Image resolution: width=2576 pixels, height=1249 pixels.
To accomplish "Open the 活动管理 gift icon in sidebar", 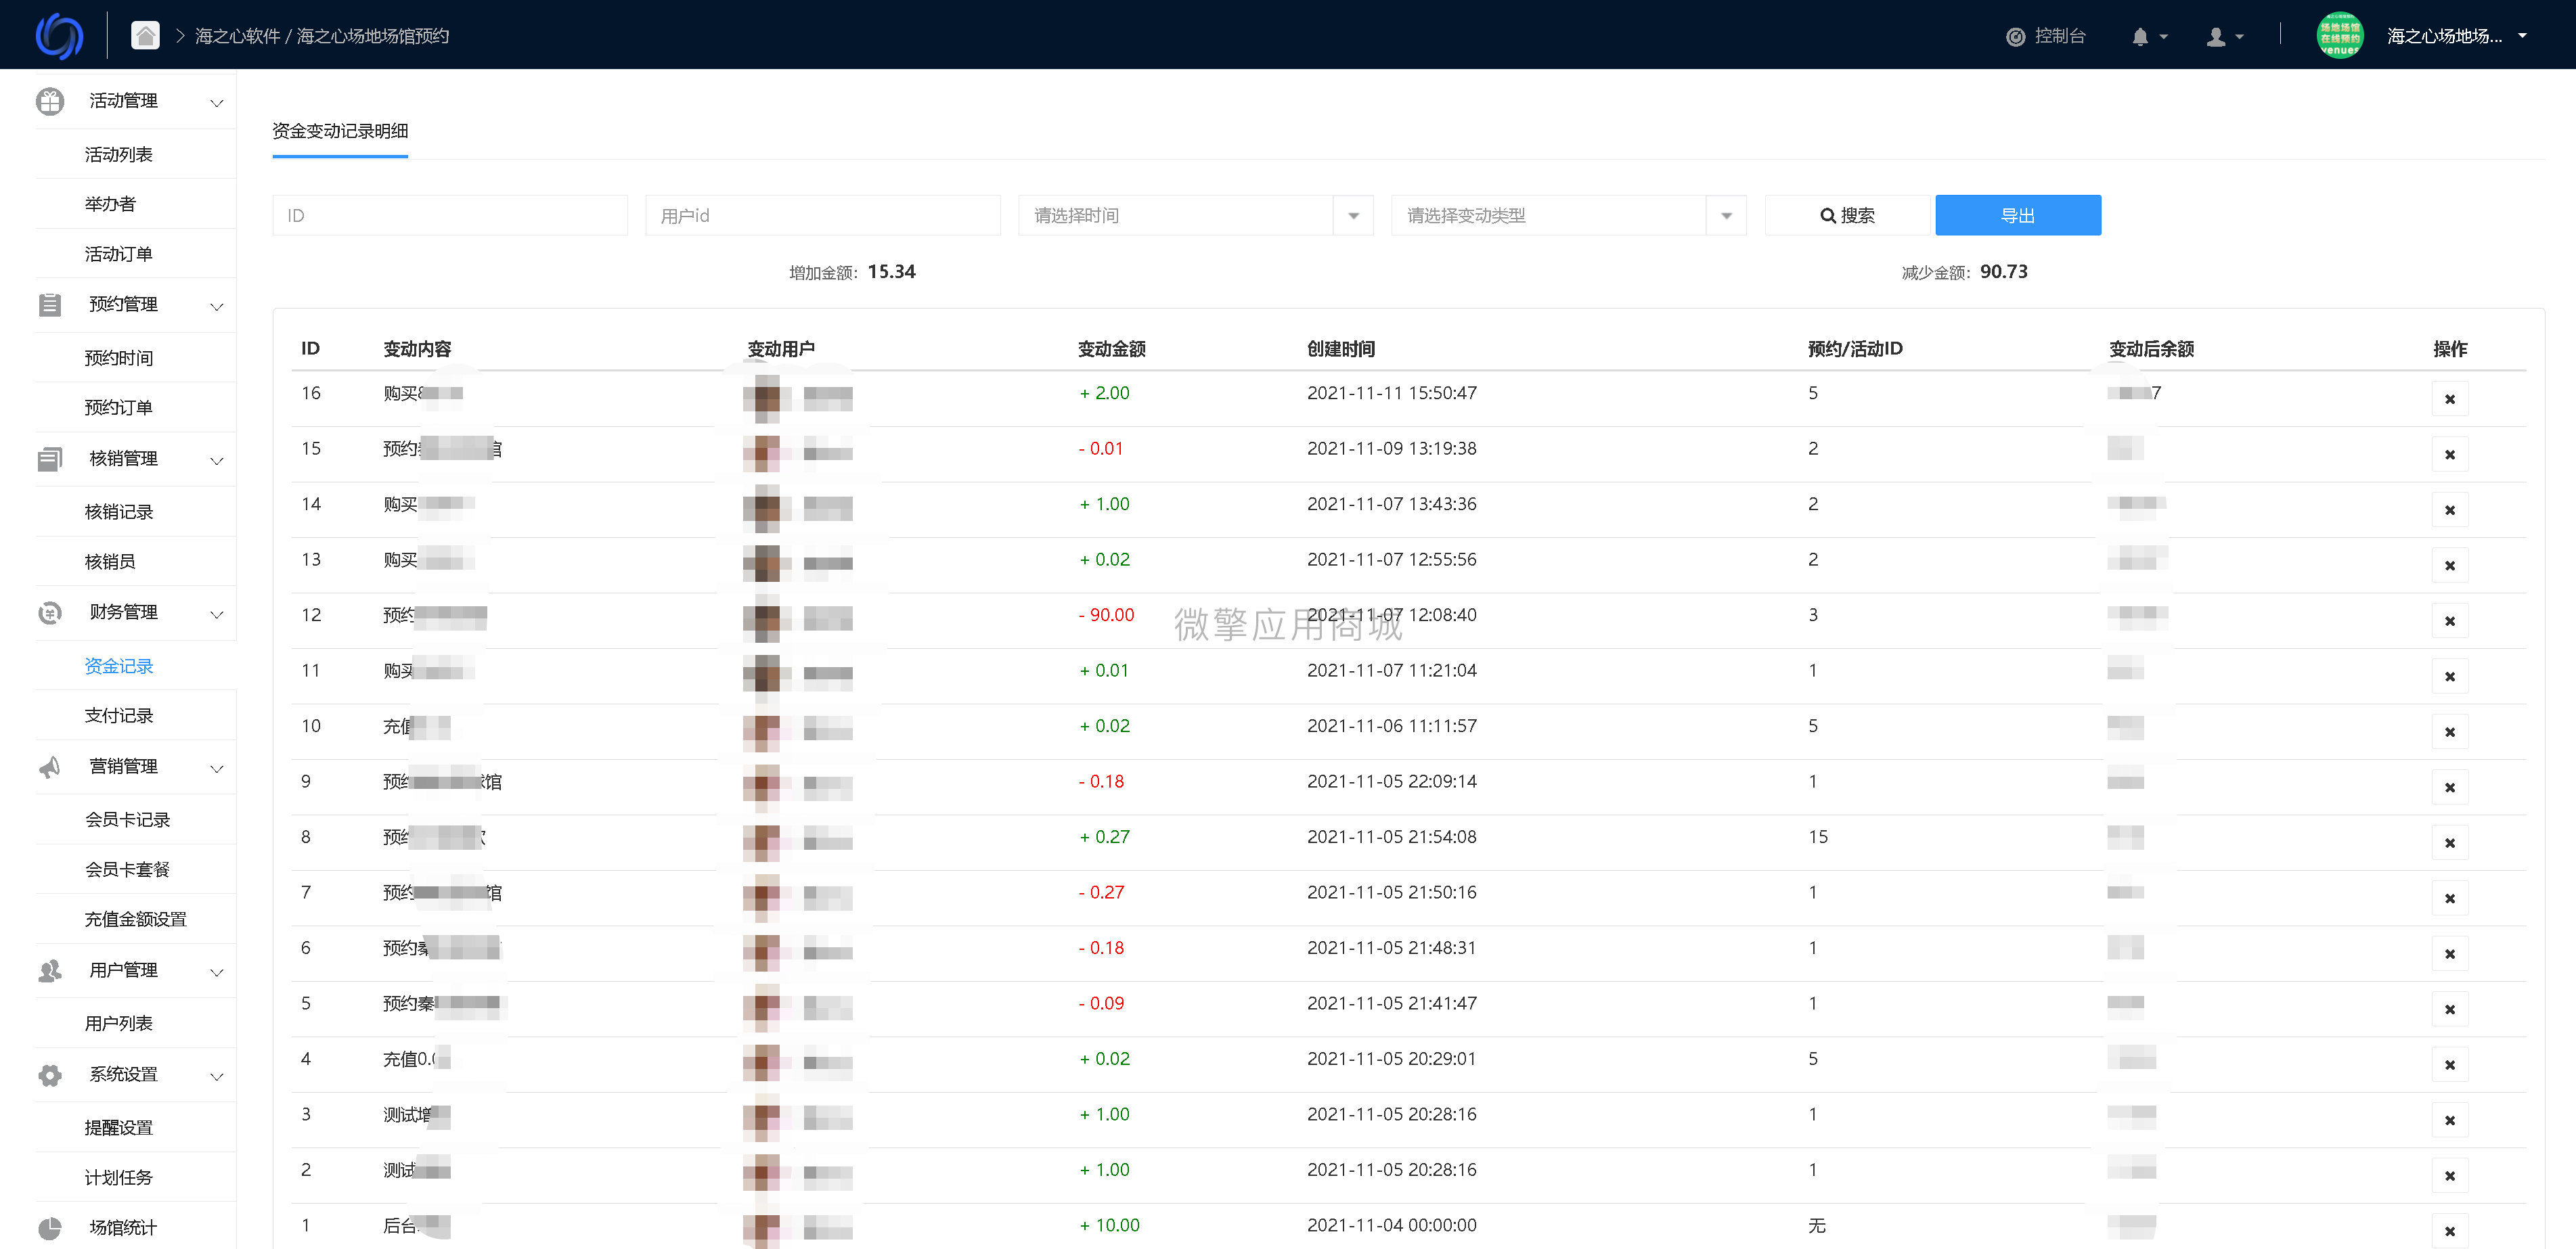I will tap(49, 100).
